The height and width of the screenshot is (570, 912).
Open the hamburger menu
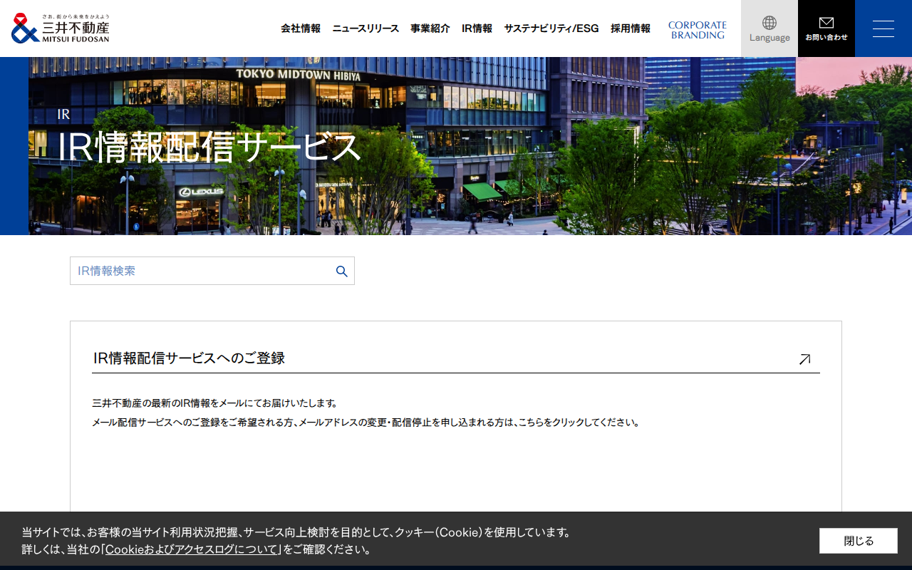point(883,28)
